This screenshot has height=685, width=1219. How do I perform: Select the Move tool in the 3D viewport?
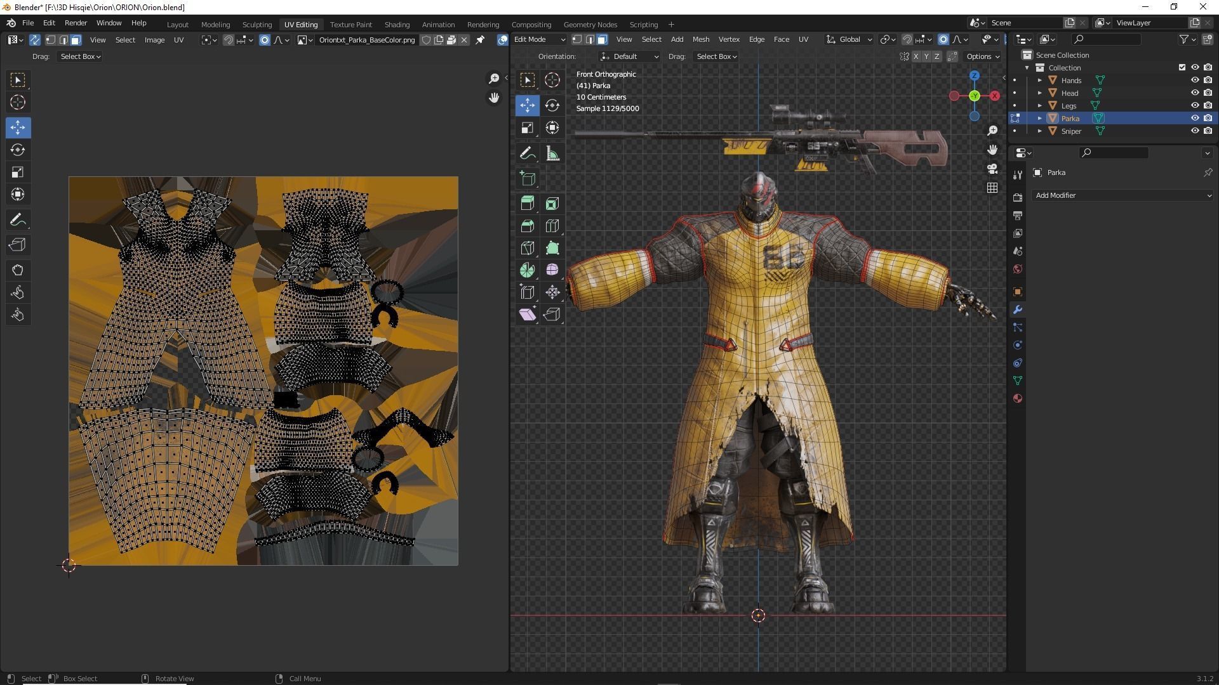click(528, 105)
